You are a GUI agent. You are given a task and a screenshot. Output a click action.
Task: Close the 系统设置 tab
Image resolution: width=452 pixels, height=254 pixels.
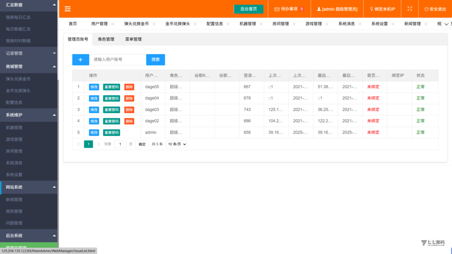[393, 24]
